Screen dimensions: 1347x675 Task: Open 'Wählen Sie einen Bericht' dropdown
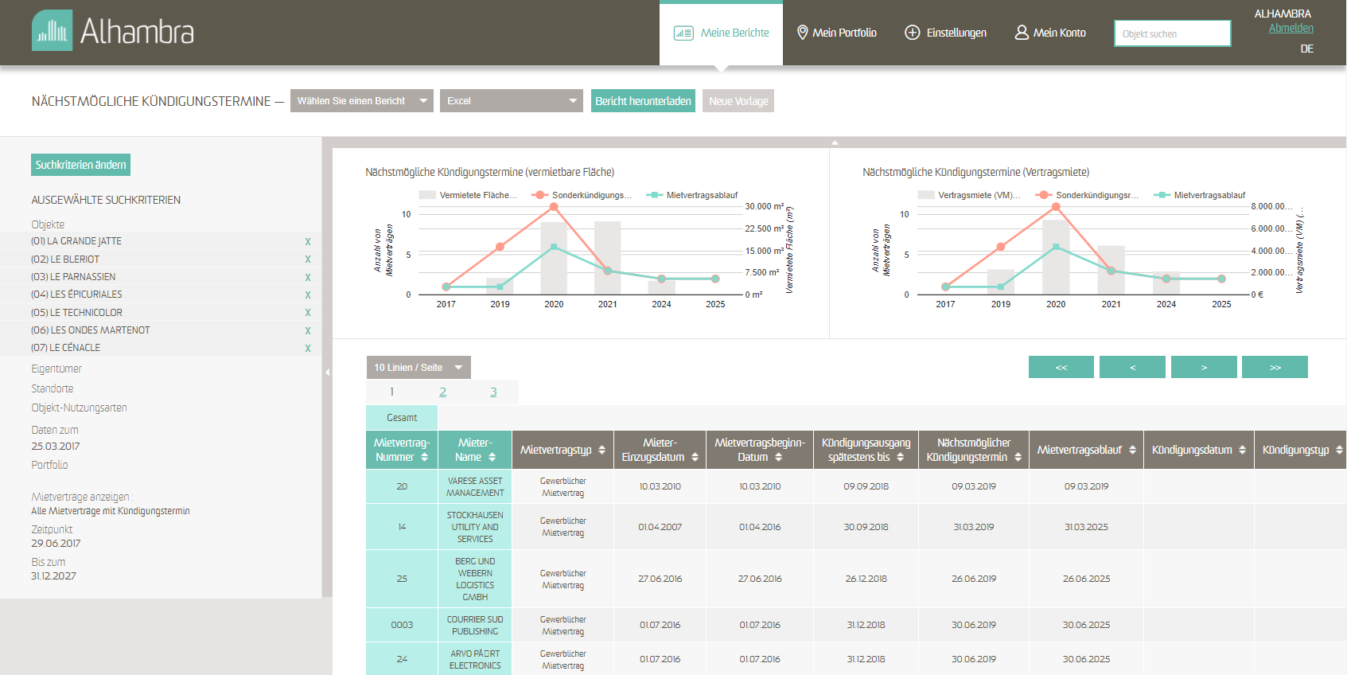[361, 101]
